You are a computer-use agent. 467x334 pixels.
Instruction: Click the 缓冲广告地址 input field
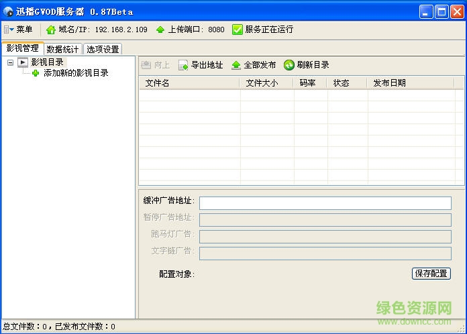325,203
